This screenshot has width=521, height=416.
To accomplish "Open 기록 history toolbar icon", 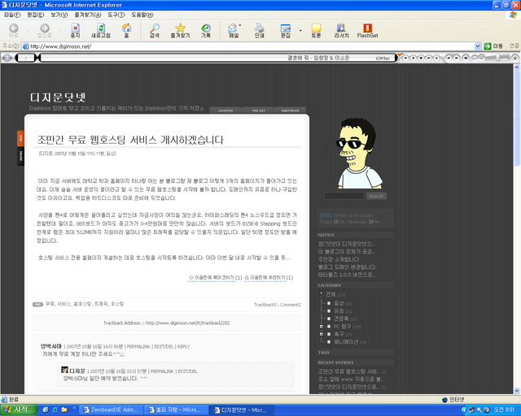I will coord(206,31).
